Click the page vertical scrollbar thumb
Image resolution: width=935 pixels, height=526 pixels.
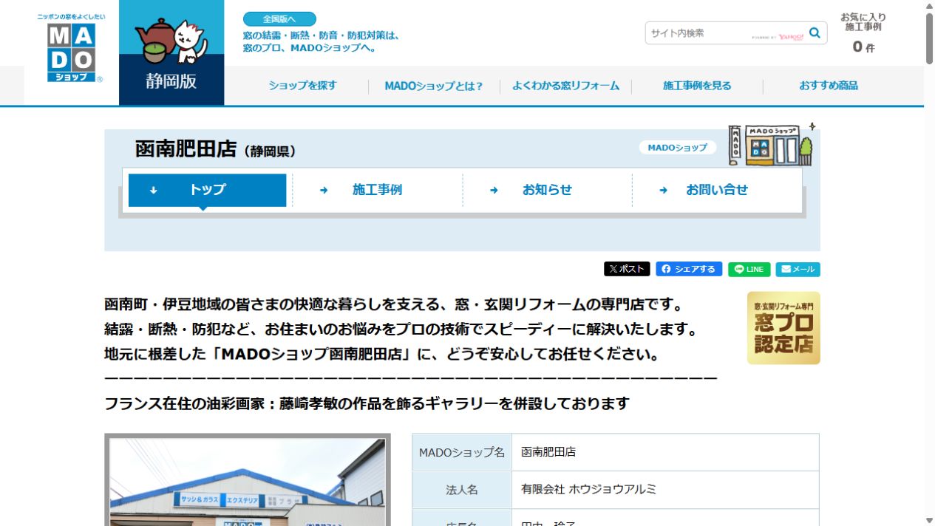[929, 38]
